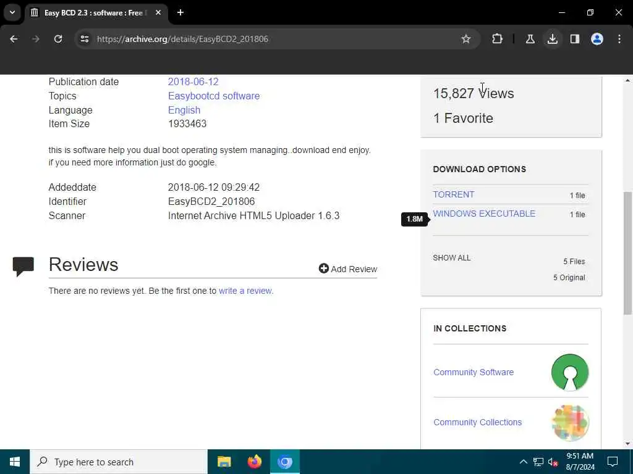Go back to the previous page

[x=14, y=39]
